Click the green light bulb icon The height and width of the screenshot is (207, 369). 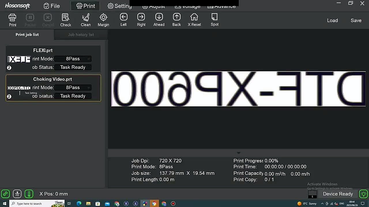tap(364, 194)
